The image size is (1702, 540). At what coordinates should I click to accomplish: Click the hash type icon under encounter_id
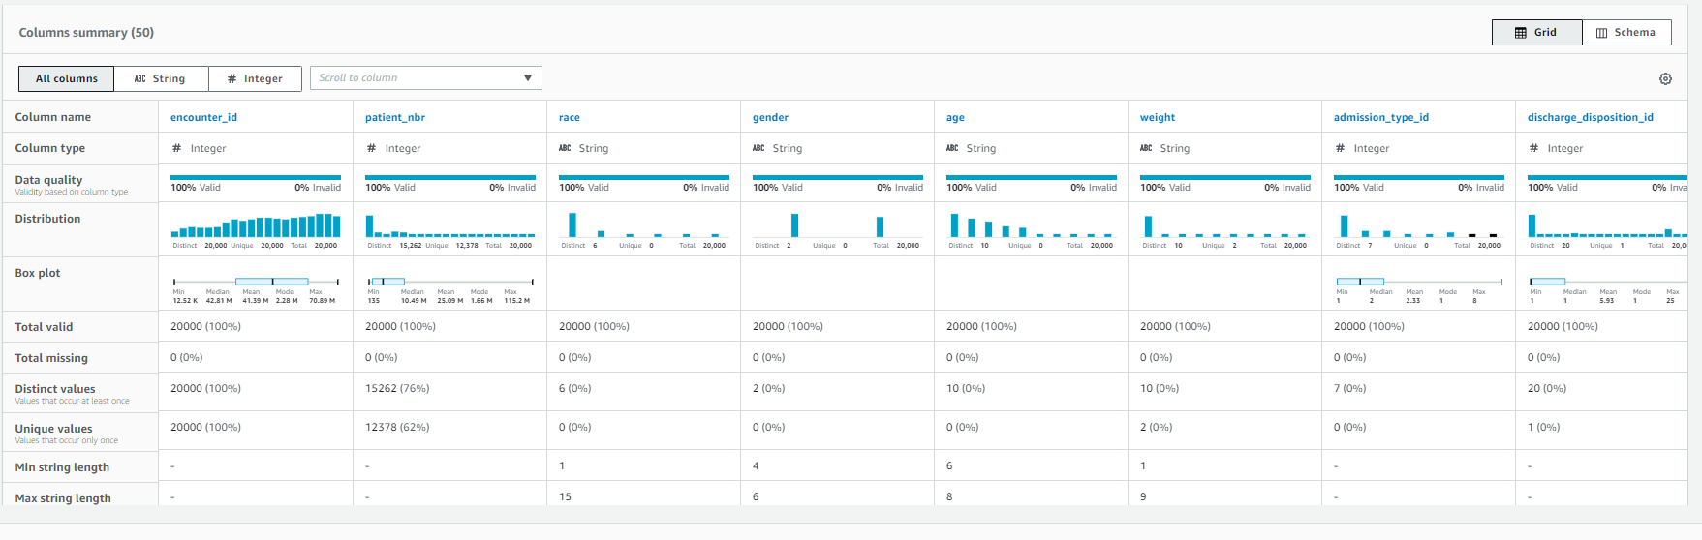(176, 148)
